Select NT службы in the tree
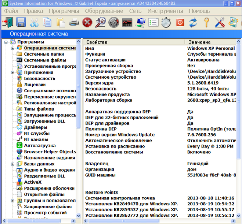The width and height of the screenshot is (242, 224). click(37, 133)
